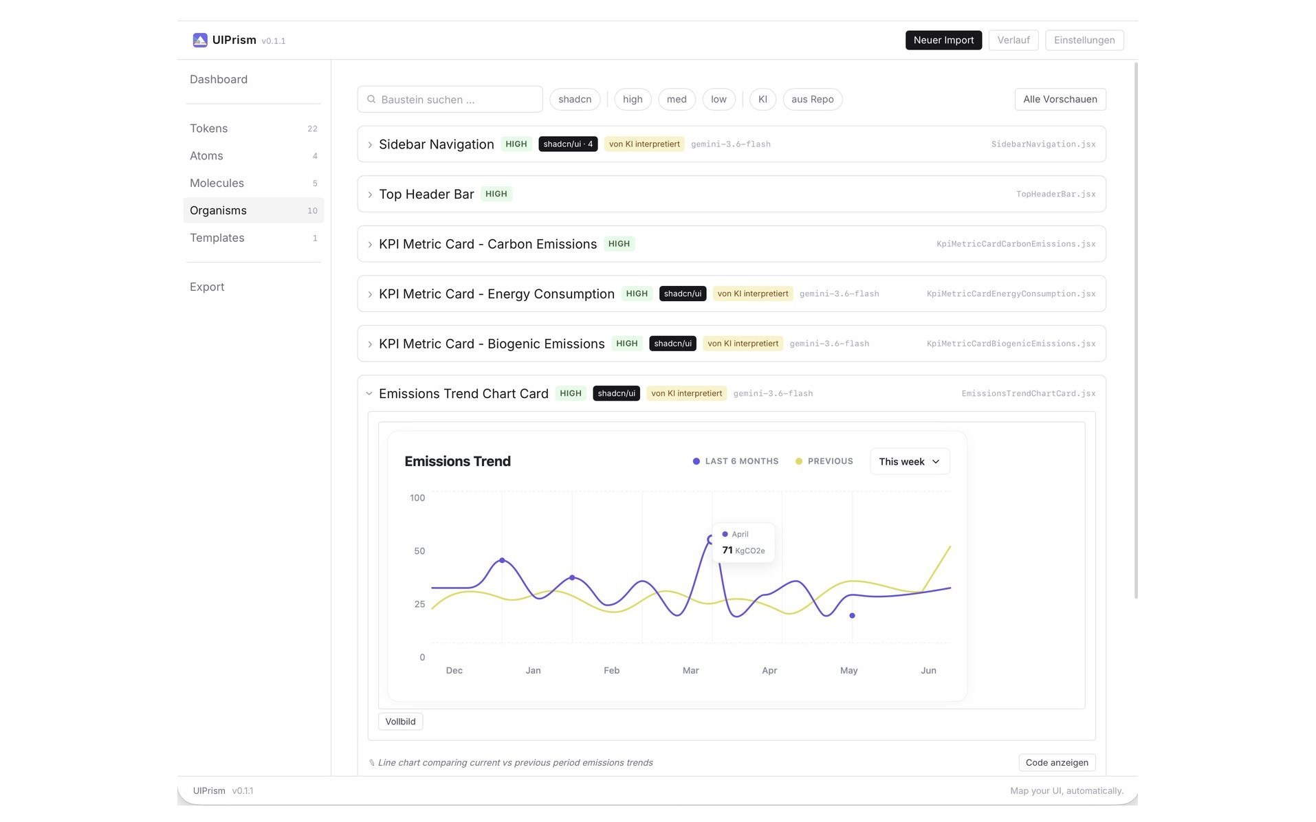The image size is (1316, 822).
Task: Click the Neuer Import button
Action: pos(943,40)
